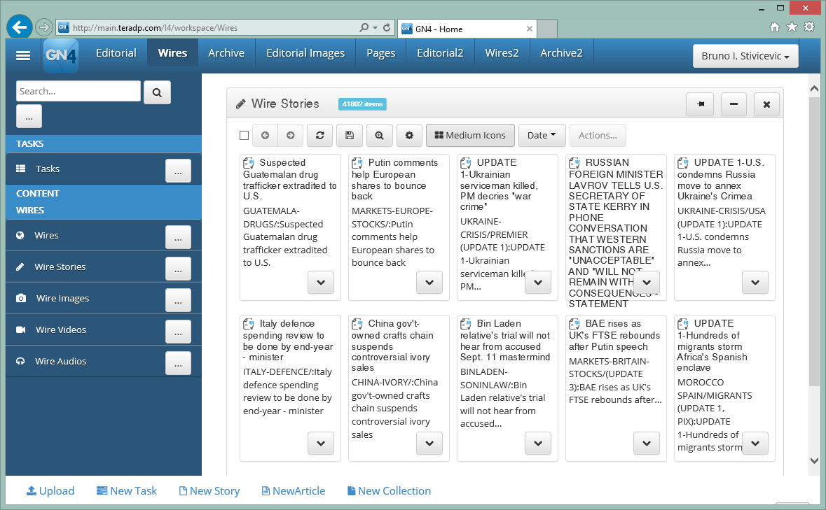
Task: Click the Tasks list icon in the sidebar
Action: pos(20,169)
